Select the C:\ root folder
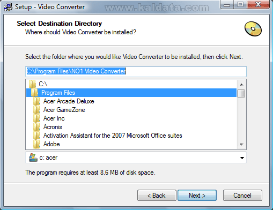The width and height of the screenshot is (273, 210). click(131, 84)
